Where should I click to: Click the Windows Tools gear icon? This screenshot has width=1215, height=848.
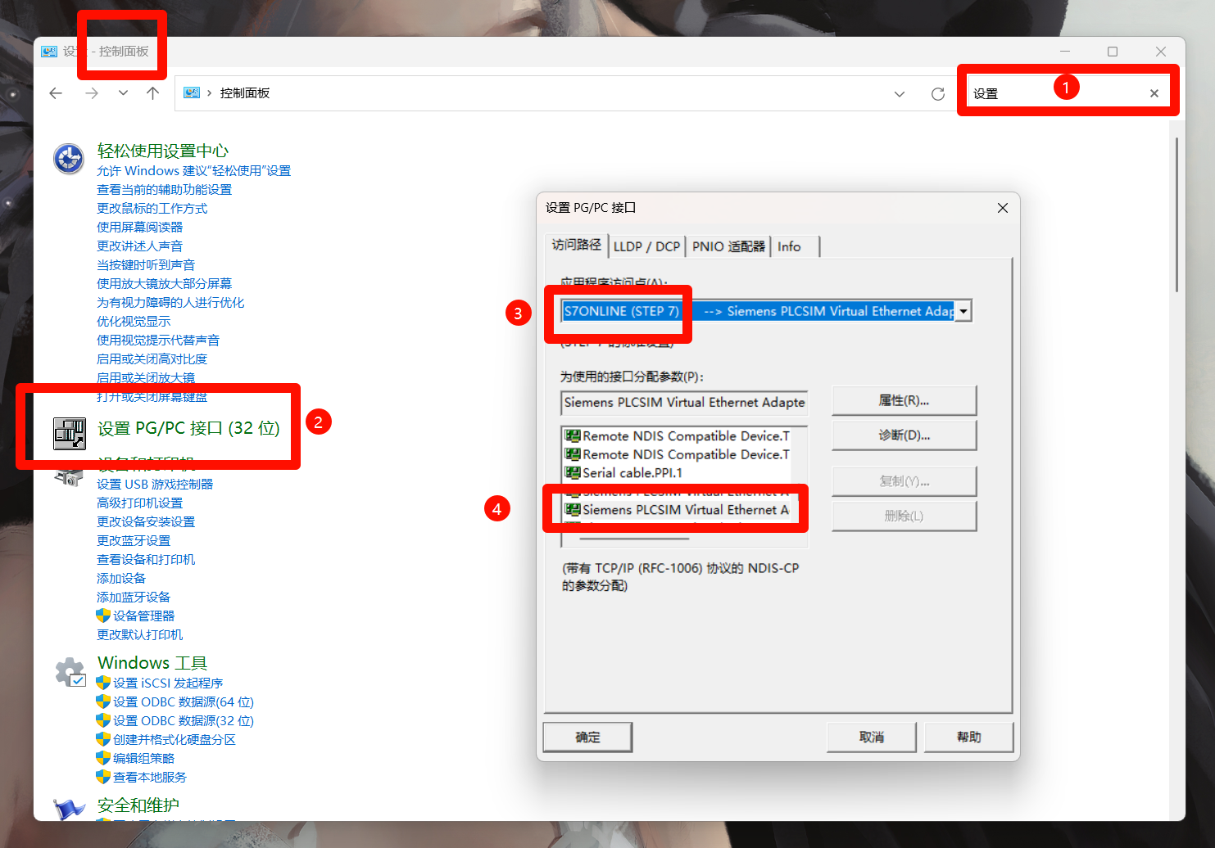point(70,673)
